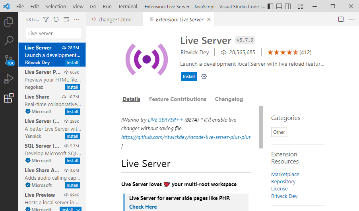
Task: Install Live Server by Ritwick Dey in list
Action: pos(72,63)
